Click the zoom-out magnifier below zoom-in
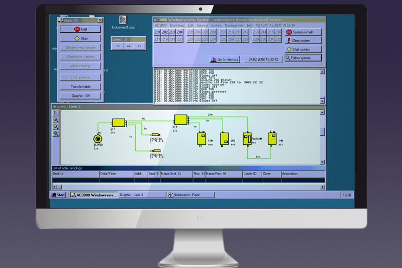 [x=56, y=127]
